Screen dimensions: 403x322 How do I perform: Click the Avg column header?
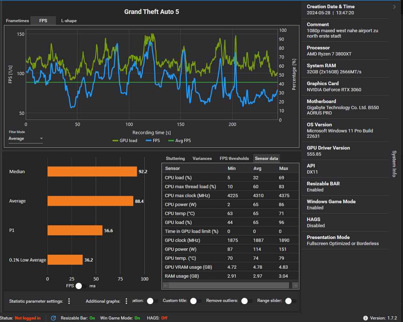257,169
